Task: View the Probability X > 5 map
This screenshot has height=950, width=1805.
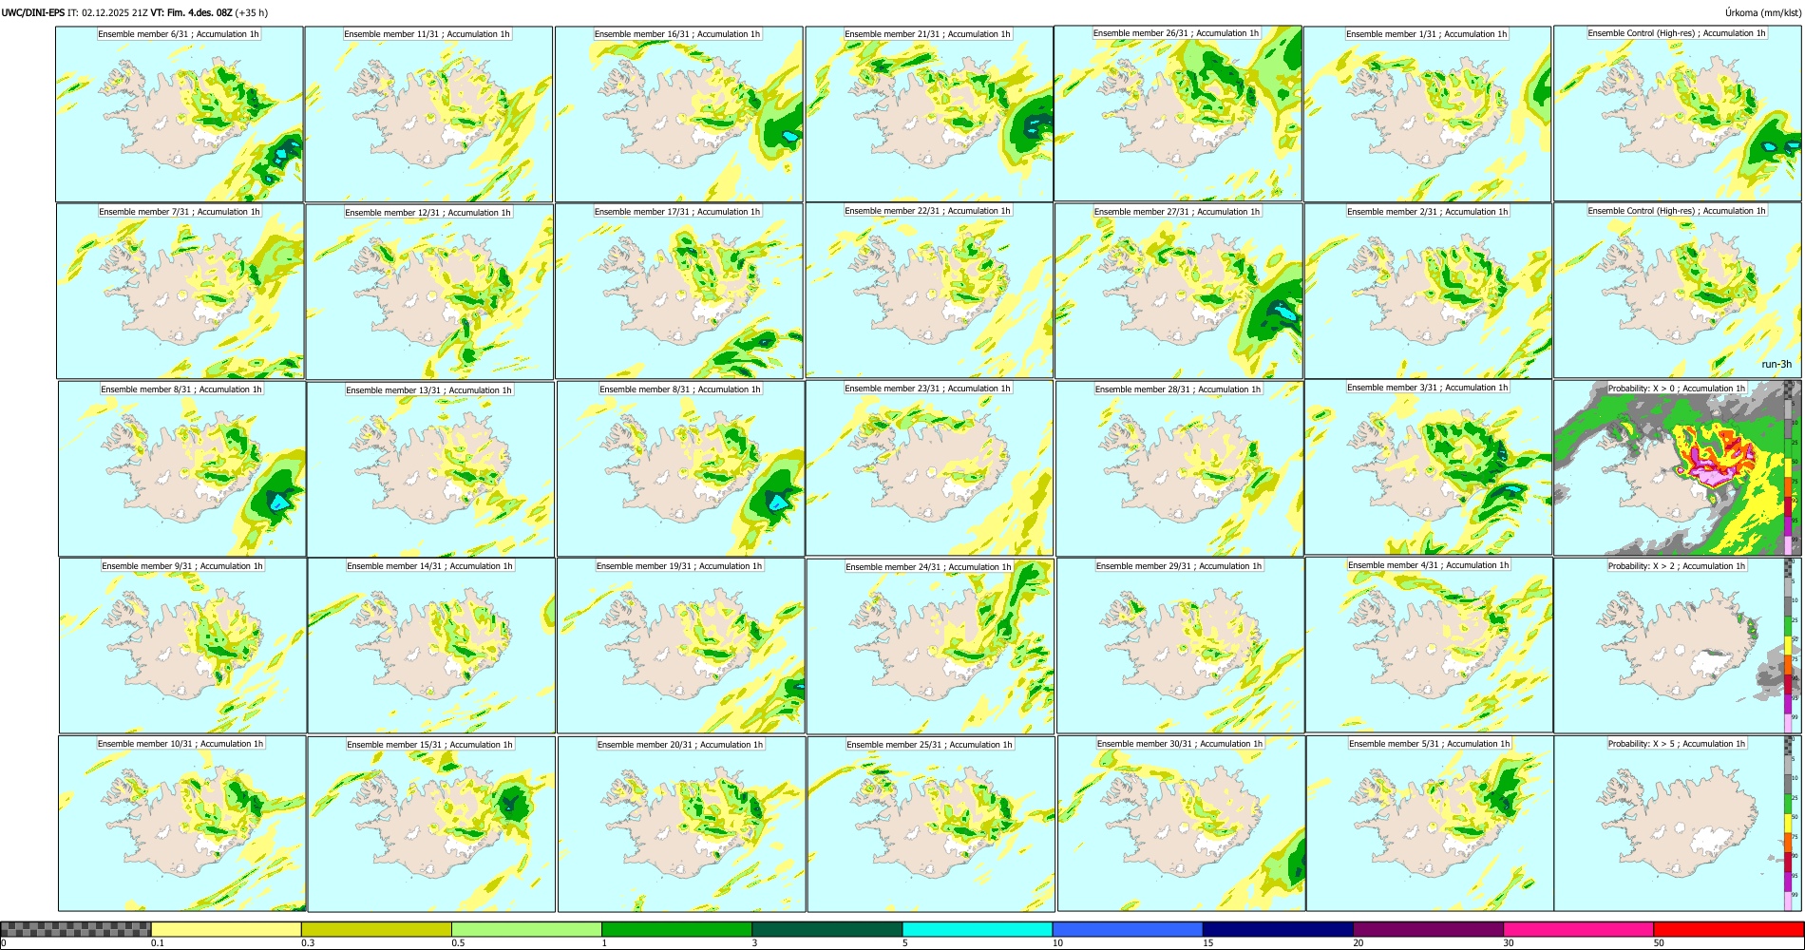Action: pyautogui.click(x=1678, y=823)
